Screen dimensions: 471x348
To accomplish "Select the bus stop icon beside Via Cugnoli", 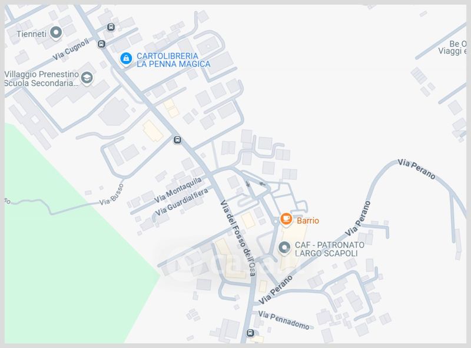I will [x=101, y=44].
